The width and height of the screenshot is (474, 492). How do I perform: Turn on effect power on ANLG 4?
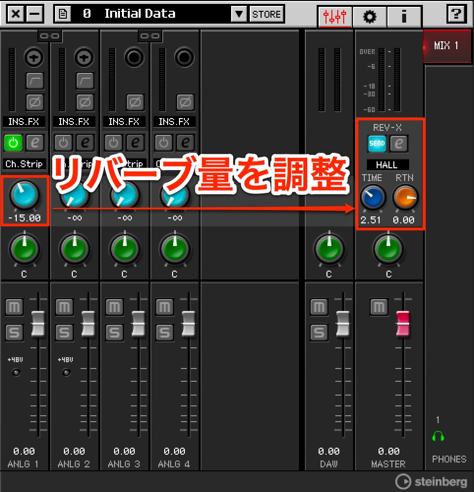[164, 143]
